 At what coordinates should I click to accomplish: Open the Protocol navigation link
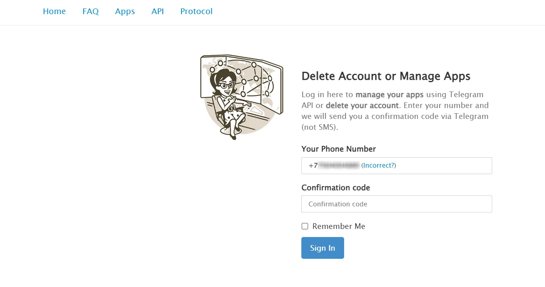(196, 11)
